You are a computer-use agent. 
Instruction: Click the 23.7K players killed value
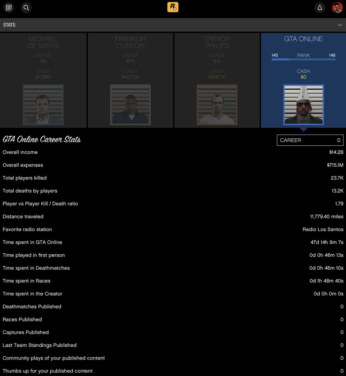(337, 178)
